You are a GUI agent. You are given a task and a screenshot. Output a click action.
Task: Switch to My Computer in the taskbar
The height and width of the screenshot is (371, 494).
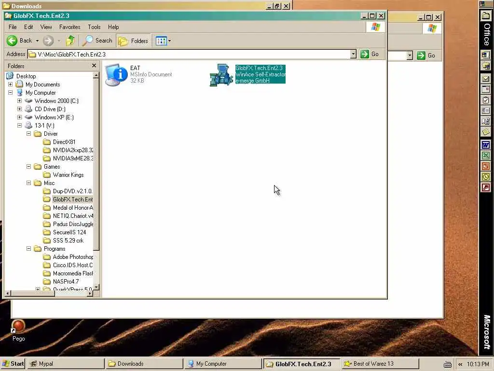223,364
